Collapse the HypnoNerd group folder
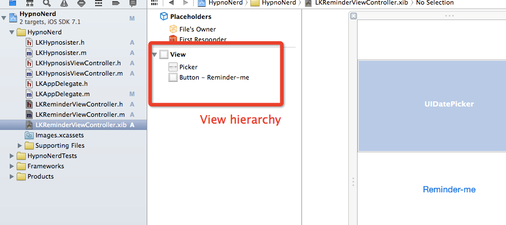 click(x=12, y=32)
